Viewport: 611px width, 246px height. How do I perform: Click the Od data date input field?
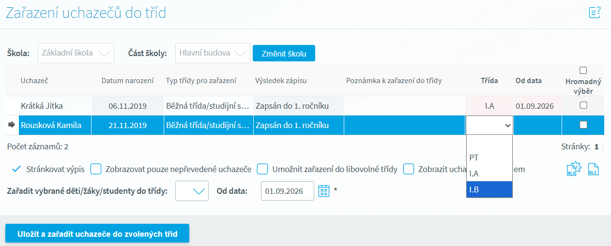[287, 191]
